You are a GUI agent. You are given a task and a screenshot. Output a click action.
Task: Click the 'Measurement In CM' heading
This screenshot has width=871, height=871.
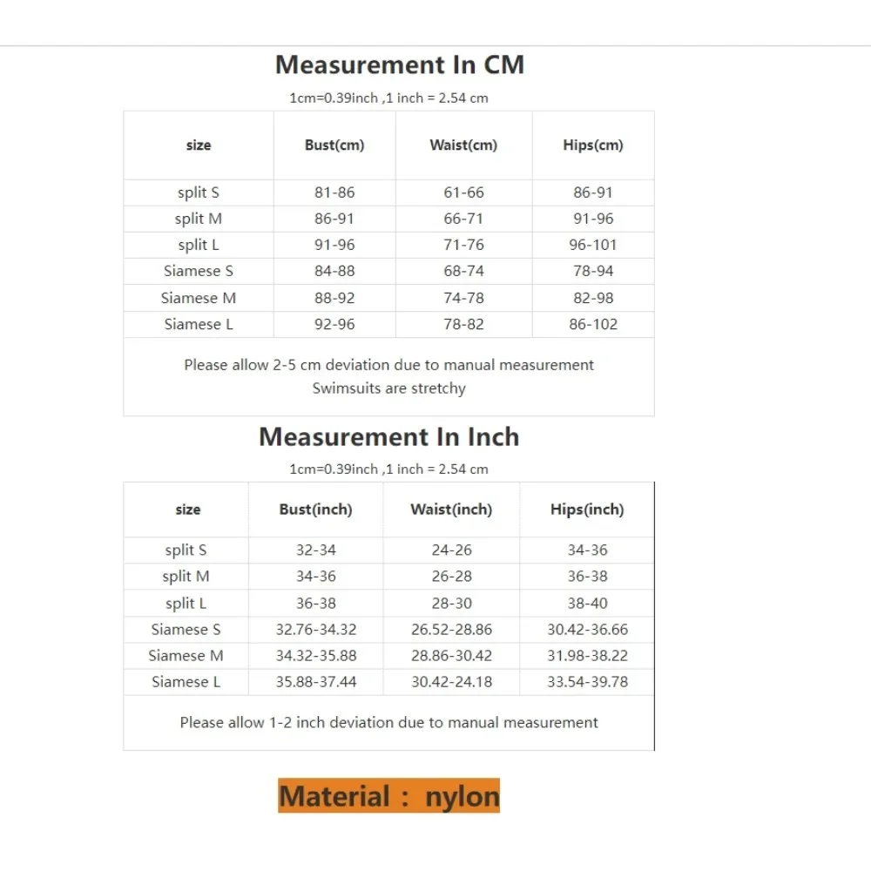(x=400, y=65)
